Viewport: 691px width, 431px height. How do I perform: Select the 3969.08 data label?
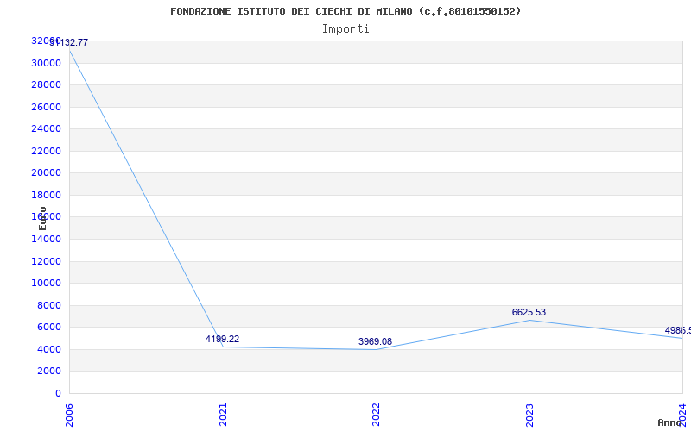pyautogui.click(x=375, y=341)
